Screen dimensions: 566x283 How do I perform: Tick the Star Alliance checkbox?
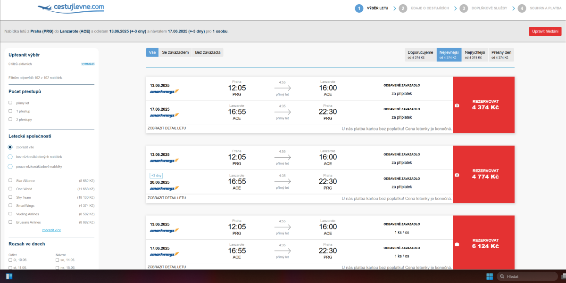pyautogui.click(x=10, y=181)
